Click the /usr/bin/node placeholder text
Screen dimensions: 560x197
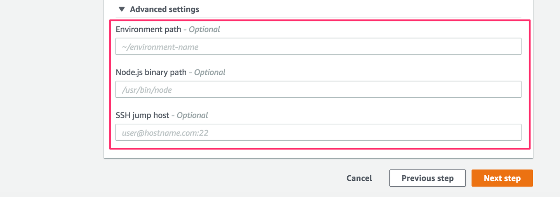[x=147, y=90]
